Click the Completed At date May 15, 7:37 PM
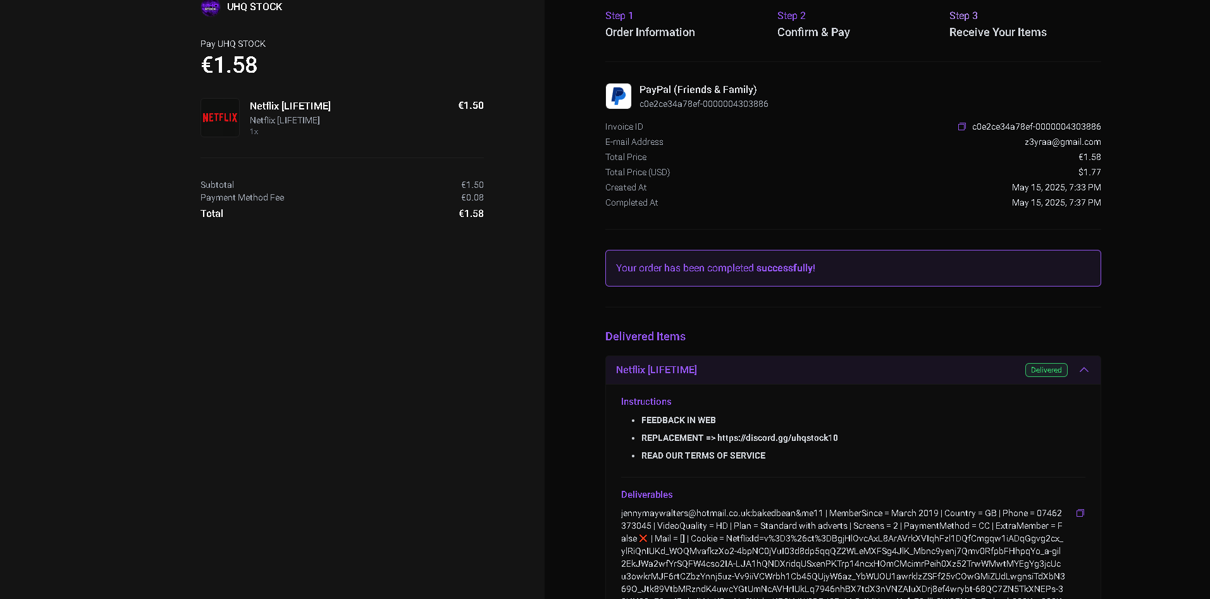1210x599 pixels. click(x=1056, y=202)
